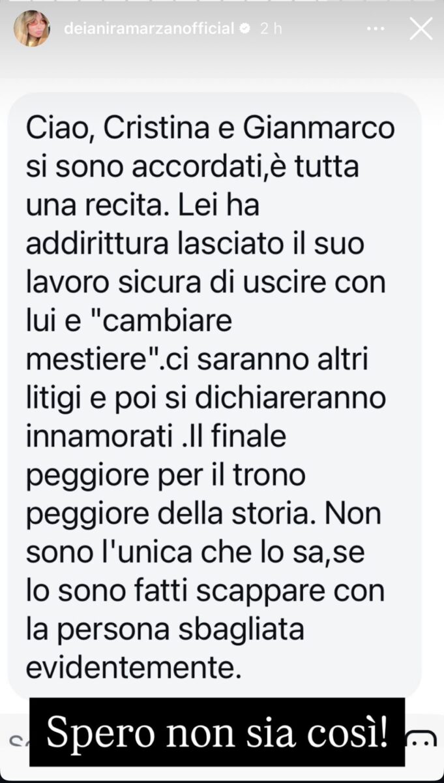Tap the partially hidden icon right of caption
Screen dimensions: 444x783
[421, 739]
